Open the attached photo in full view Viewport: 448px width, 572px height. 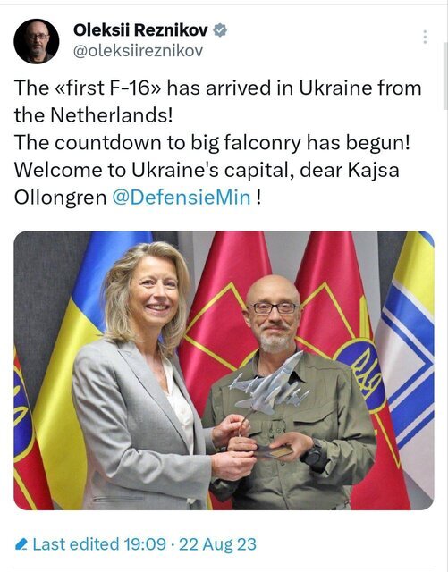point(224,370)
